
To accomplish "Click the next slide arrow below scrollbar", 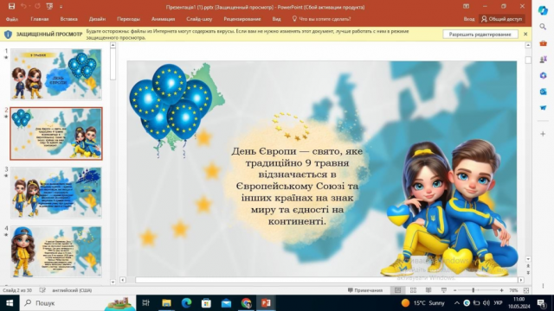I will [528, 273].
